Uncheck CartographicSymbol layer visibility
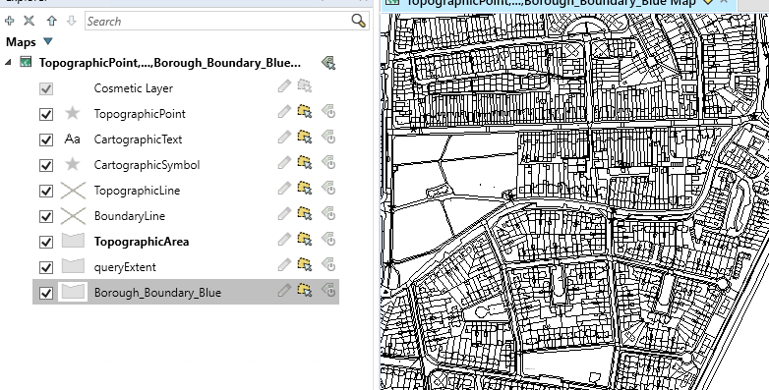The width and height of the screenshot is (769, 390). click(x=46, y=165)
